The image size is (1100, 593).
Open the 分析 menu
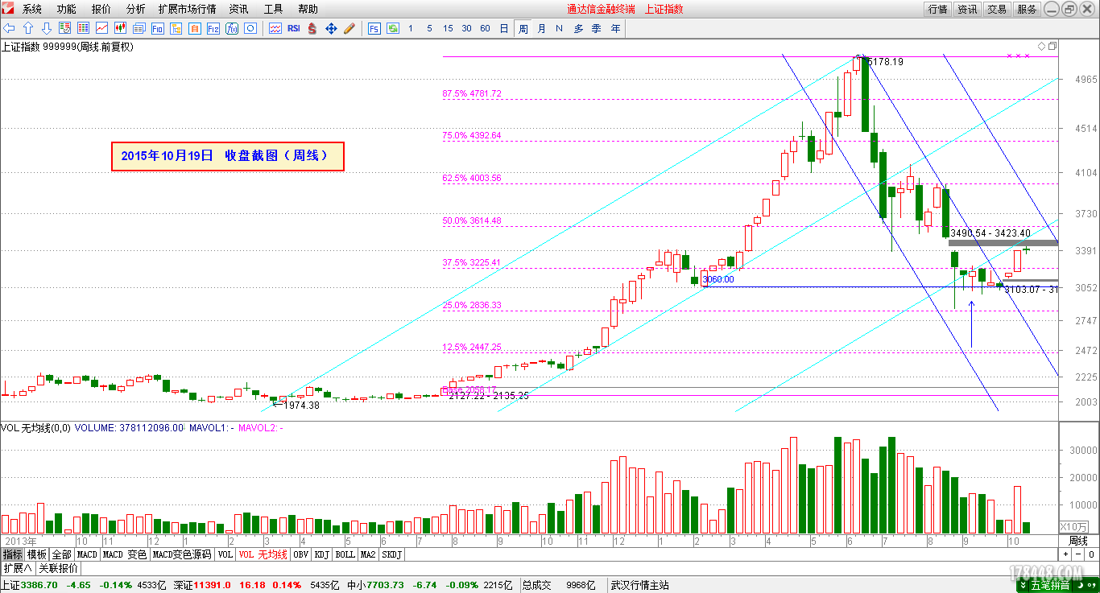click(x=136, y=9)
